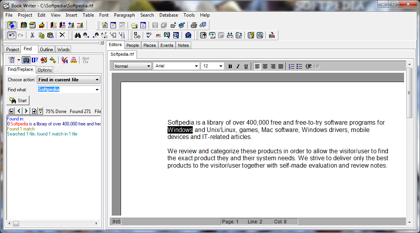The width and height of the screenshot is (420, 233).
Task: Open the outline icon dropdown arrow in Find panel
Action: (x=19, y=60)
